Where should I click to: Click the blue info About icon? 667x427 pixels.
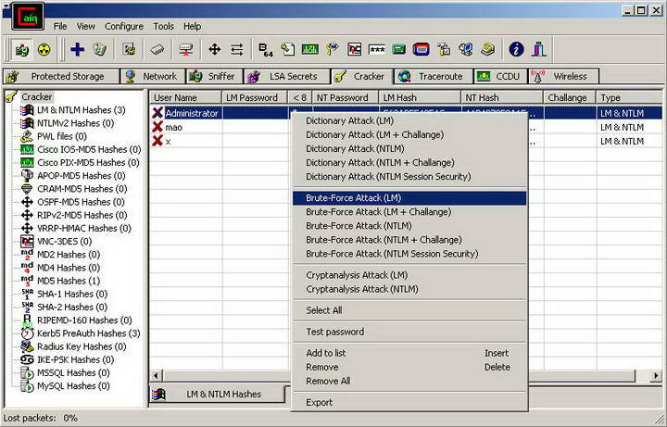coord(516,49)
